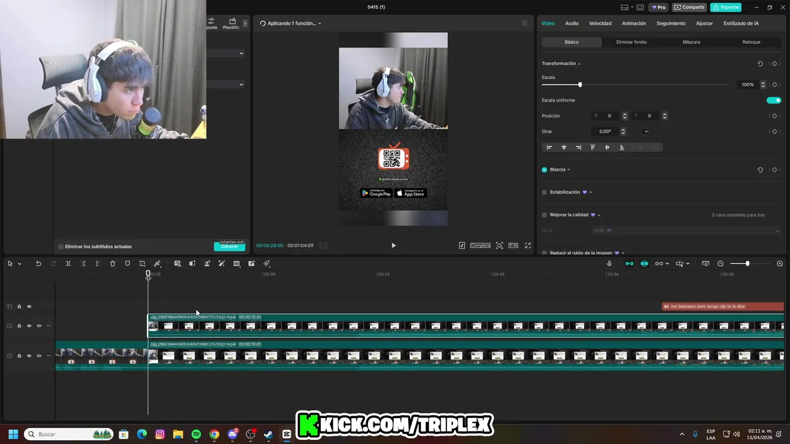
Task: Zoom in timeline with plus magnifier
Action: click(x=780, y=263)
